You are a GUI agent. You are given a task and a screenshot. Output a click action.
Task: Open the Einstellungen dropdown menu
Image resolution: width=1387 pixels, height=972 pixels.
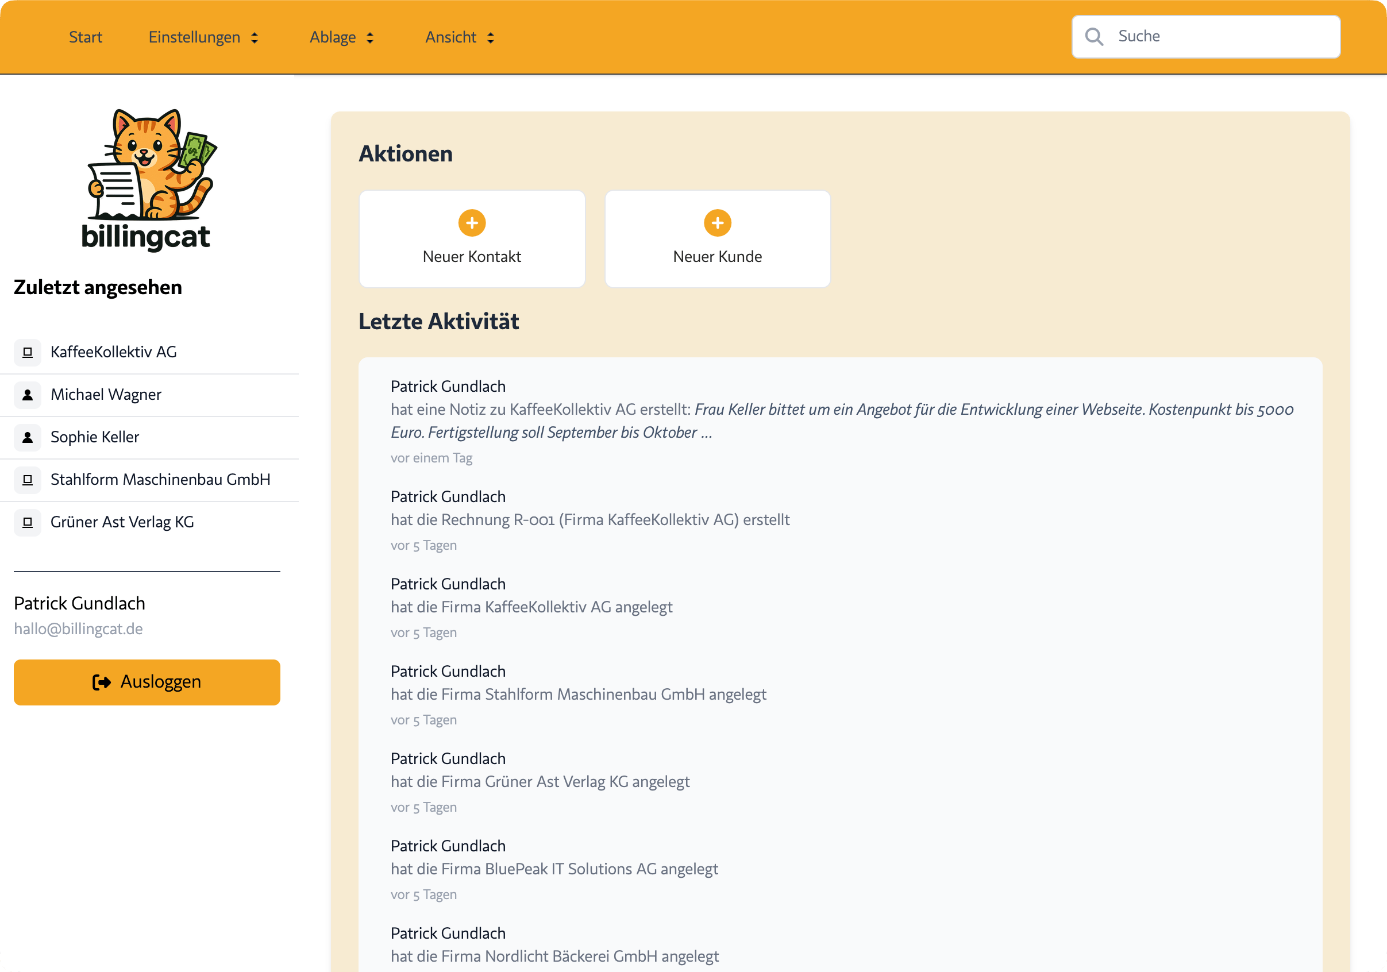tap(203, 37)
